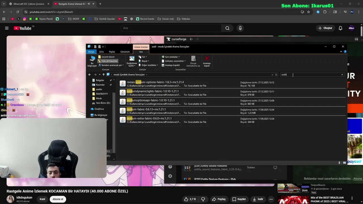Click the Katıl button
Screen dimensions: 363x204
tap(42, 199)
